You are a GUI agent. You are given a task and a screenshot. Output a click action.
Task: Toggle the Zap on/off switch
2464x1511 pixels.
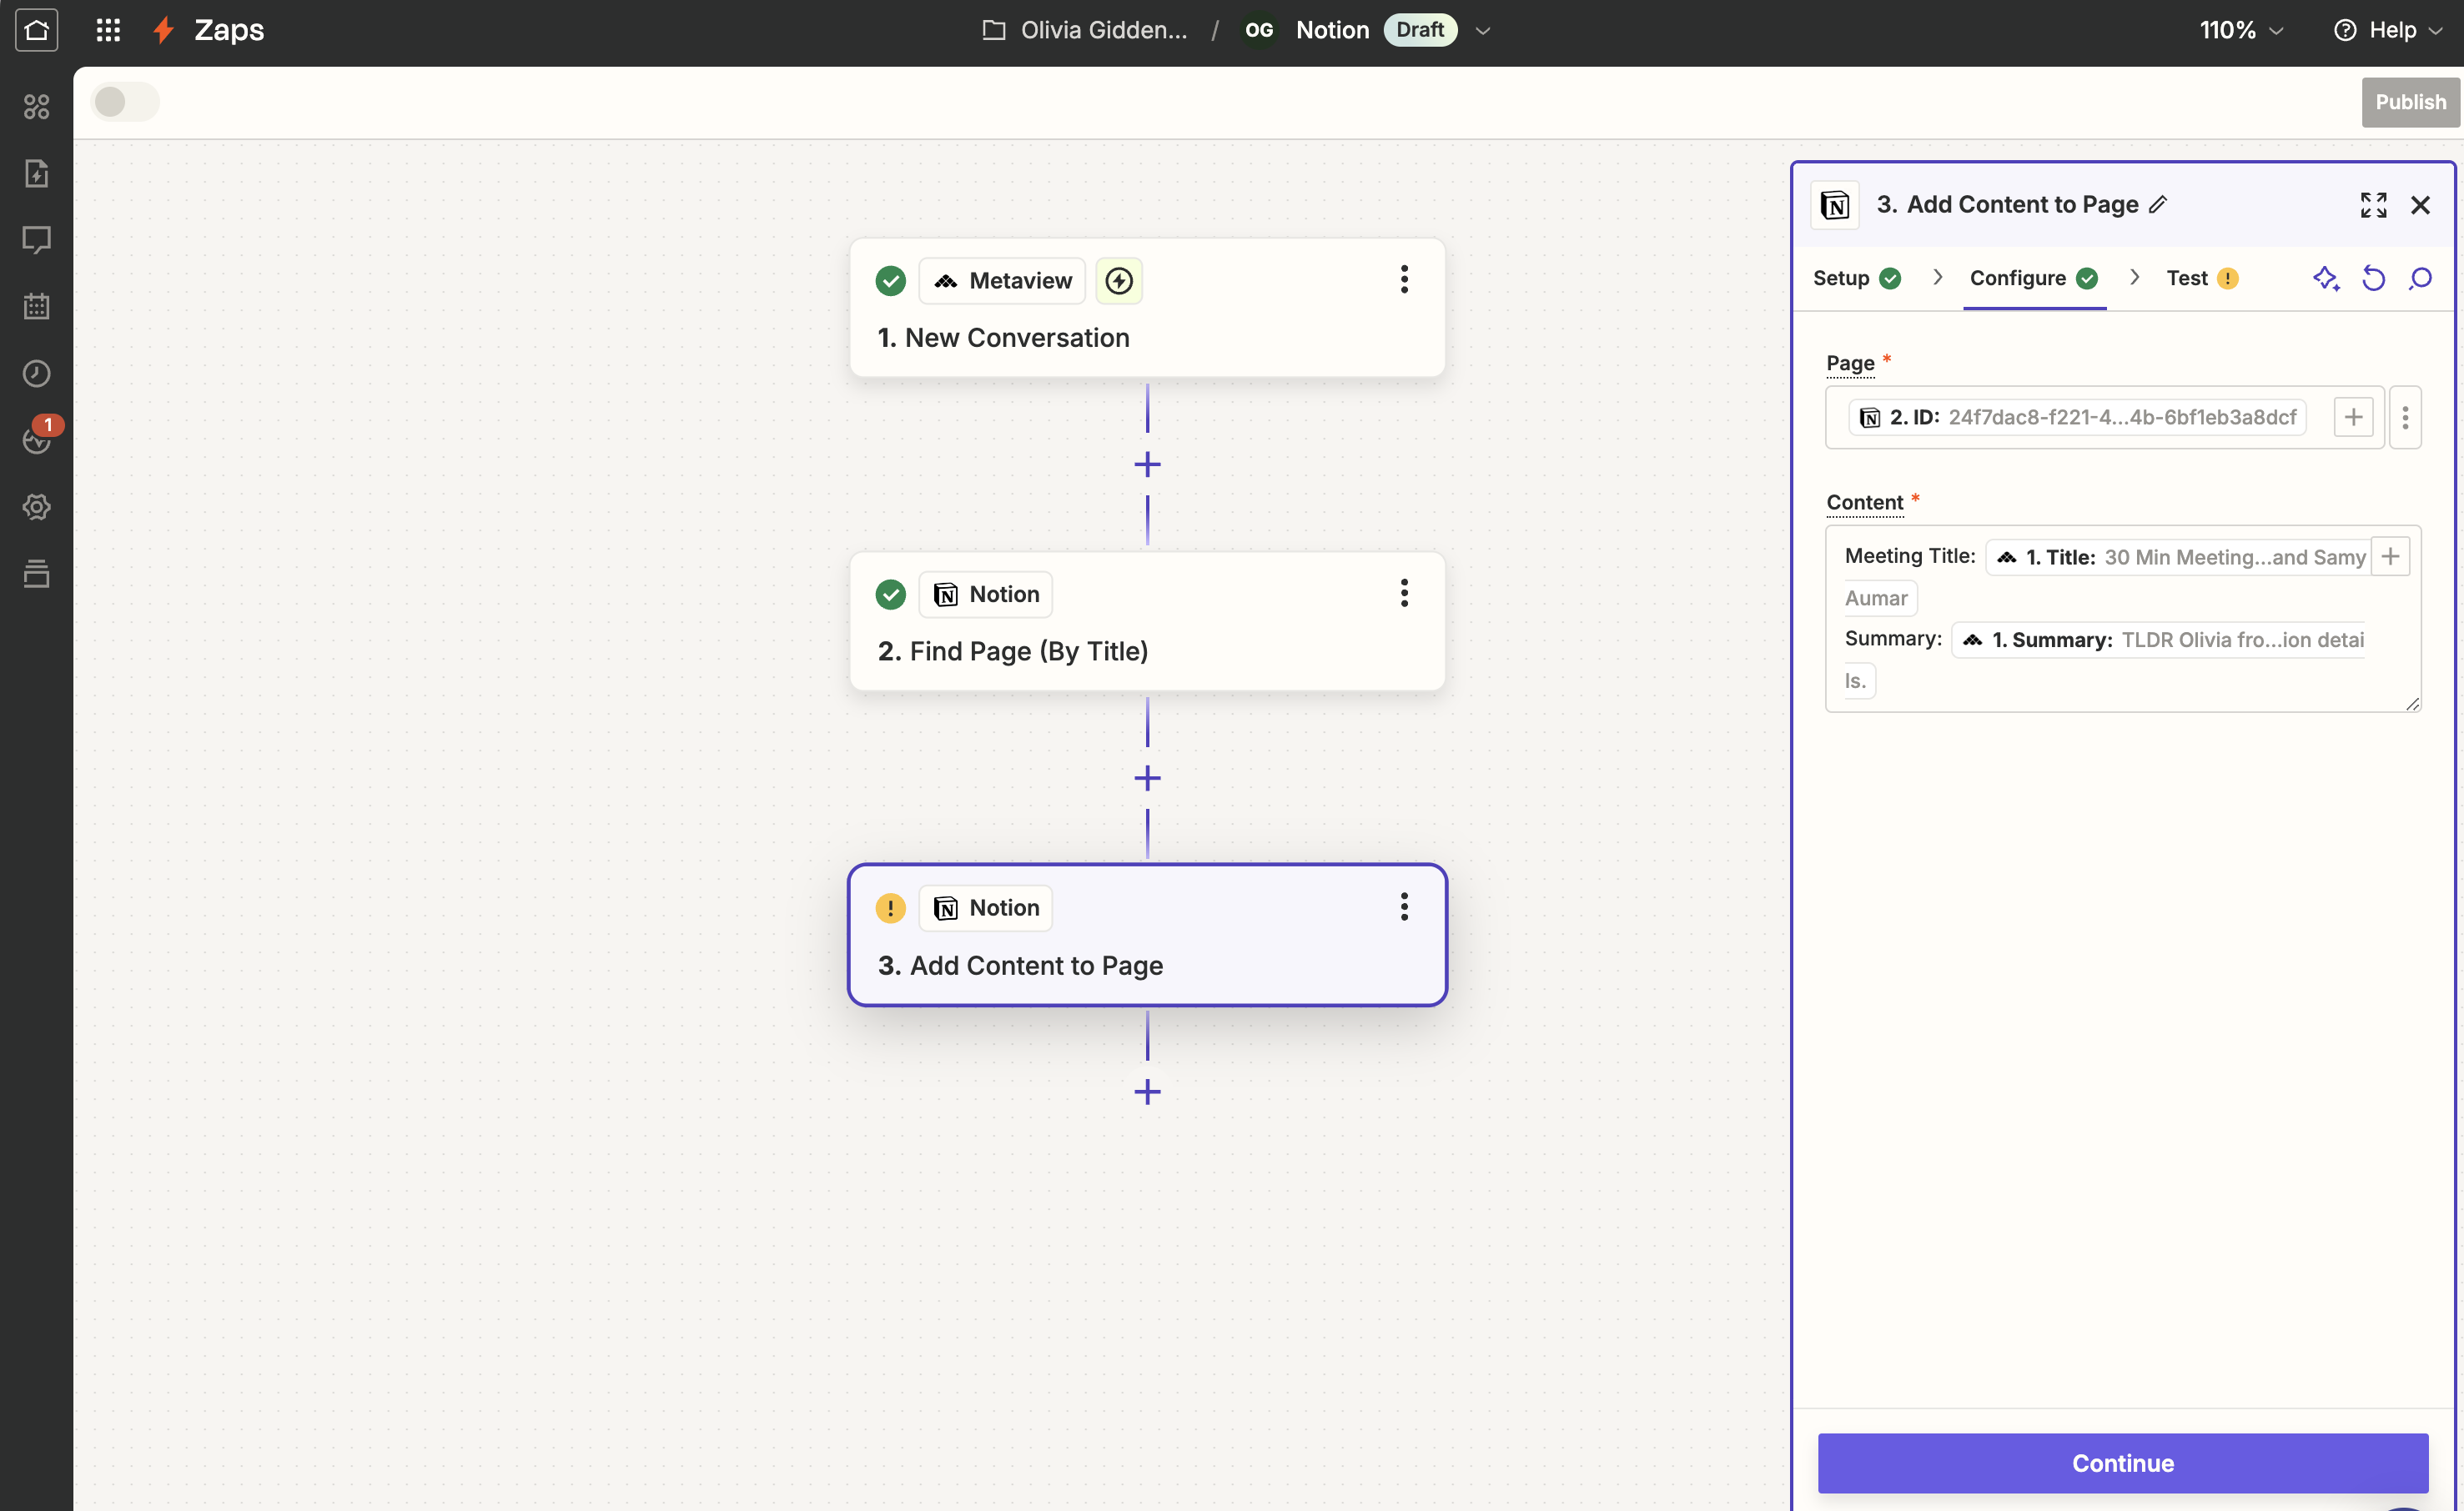(125, 101)
